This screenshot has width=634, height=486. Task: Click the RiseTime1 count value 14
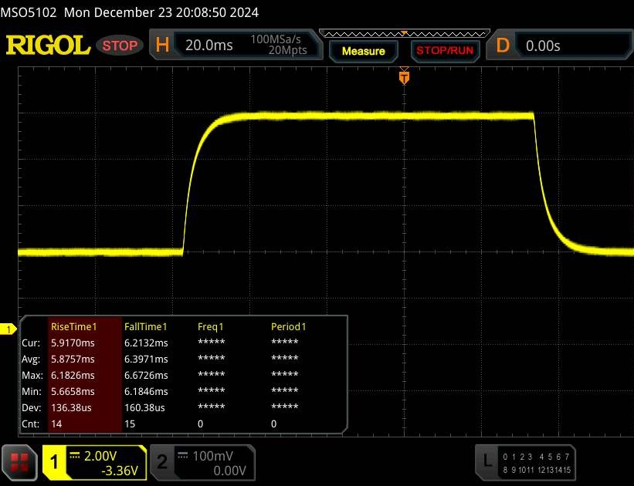tap(56, 424)
